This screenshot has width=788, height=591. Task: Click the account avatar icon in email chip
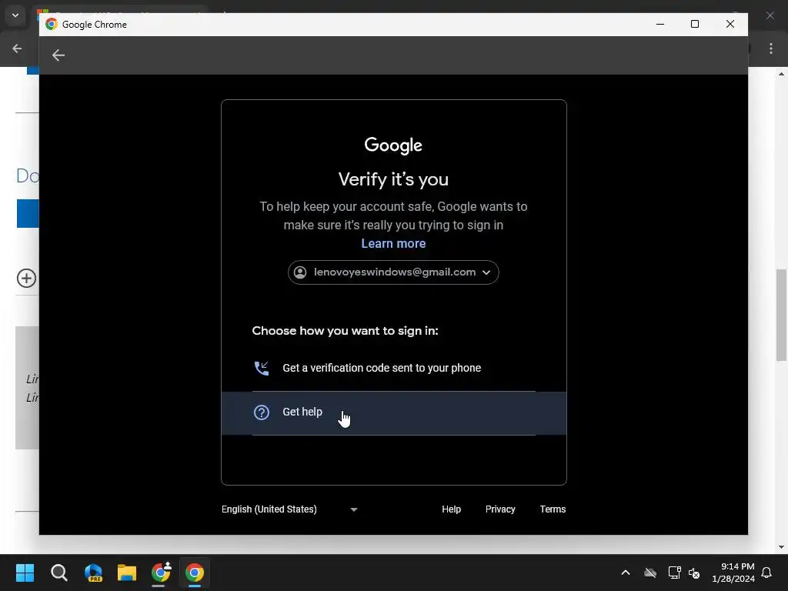pos(300,272)
